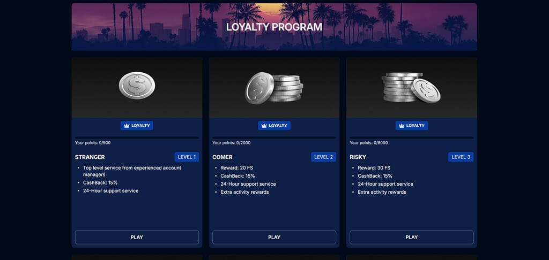Click the Level 2 badge

pos(323,157)
